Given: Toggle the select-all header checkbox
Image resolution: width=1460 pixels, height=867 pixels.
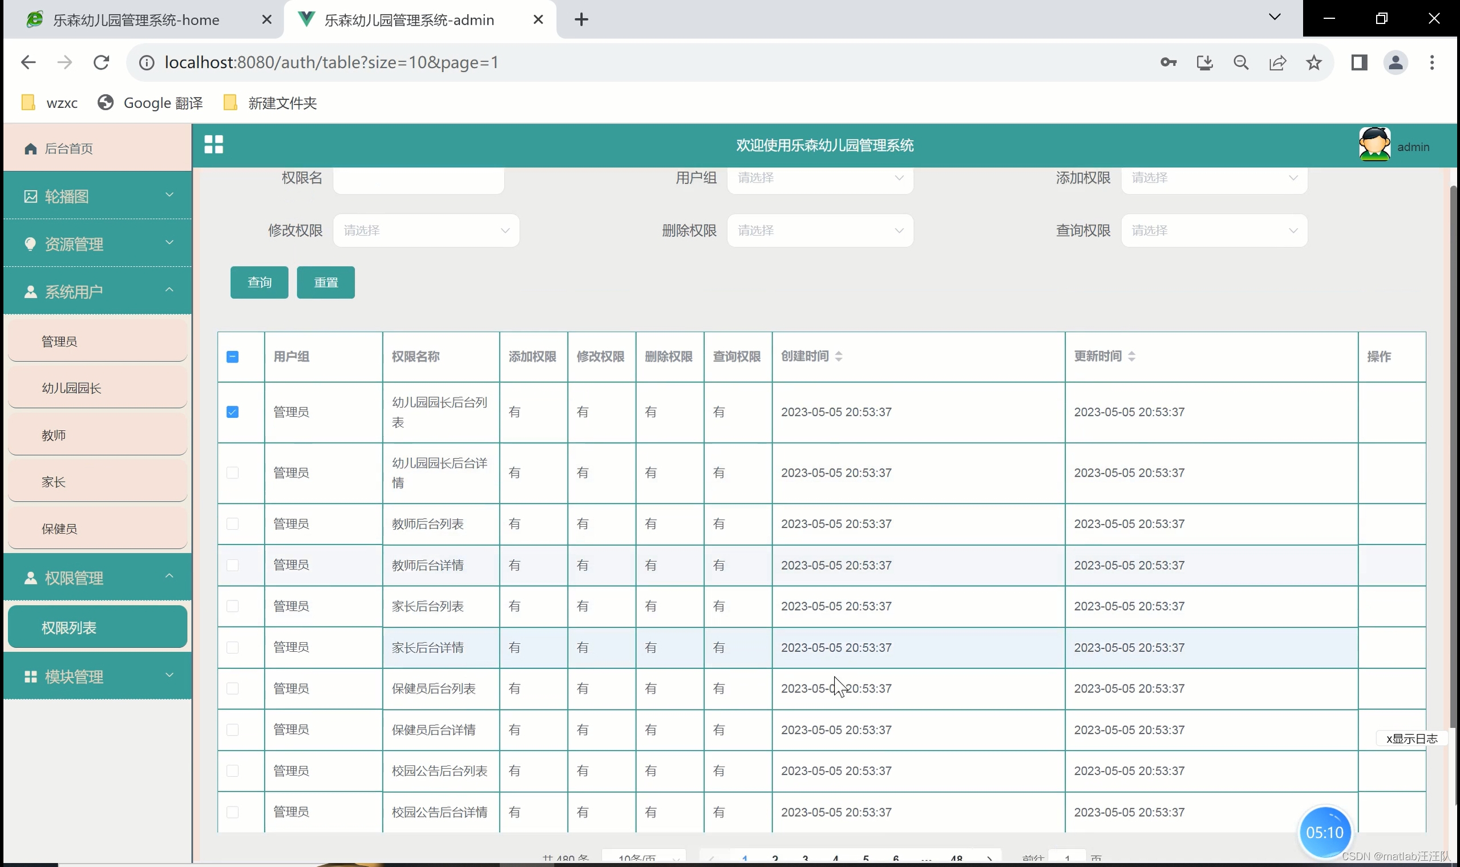Looking at the screenshot, I should click(x=232, y=357).
